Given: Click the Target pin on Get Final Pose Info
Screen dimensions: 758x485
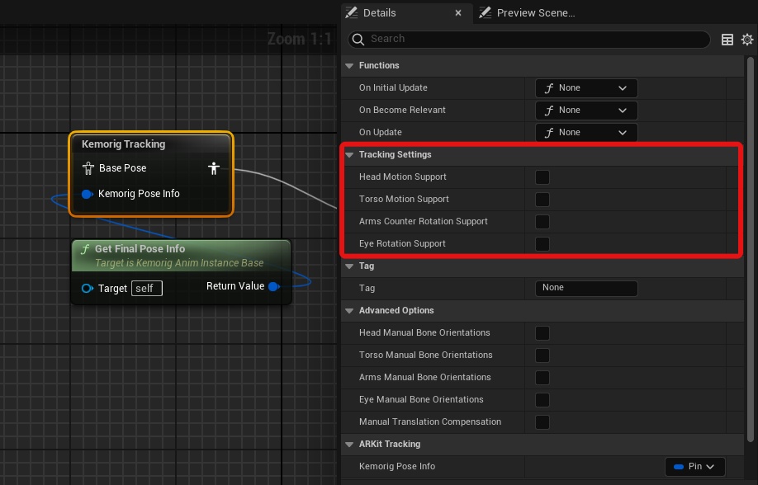Looking at the screenshot, I should (x=88, y=288).
